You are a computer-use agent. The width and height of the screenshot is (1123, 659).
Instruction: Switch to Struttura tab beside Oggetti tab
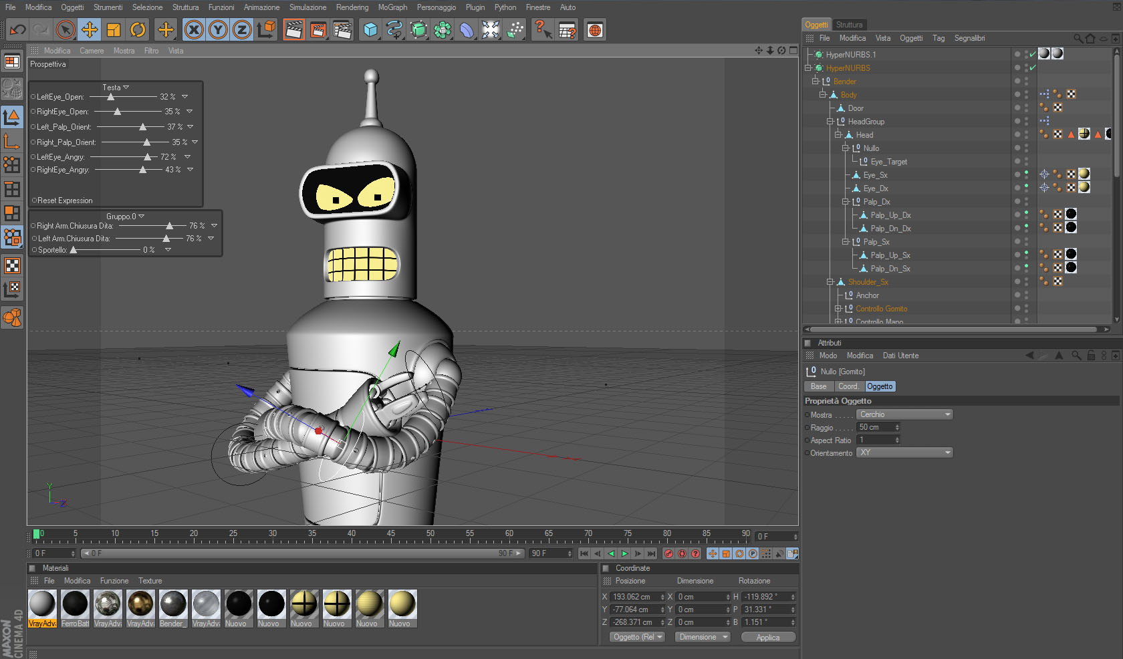(849, 25)
